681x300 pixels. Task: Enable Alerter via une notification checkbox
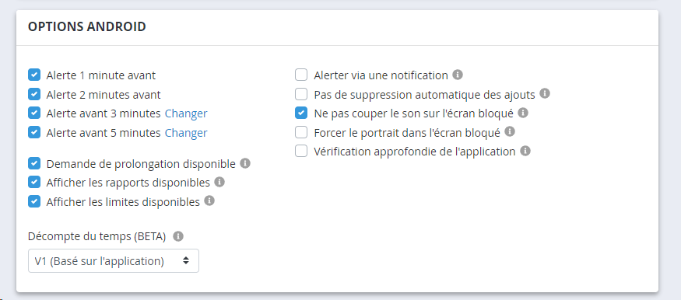tap(301, 75)
